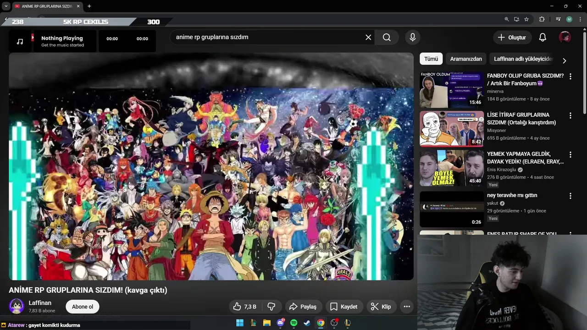Subscribe using the Abone ol button
This screenshot has height=330, width=587.
(83, 307)
